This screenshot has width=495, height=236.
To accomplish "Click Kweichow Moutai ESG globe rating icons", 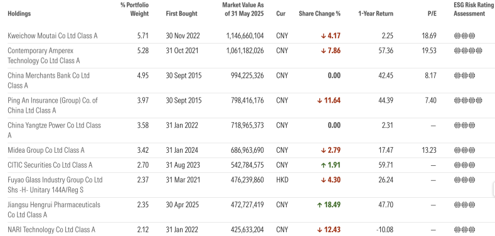I will pos(464,36).
